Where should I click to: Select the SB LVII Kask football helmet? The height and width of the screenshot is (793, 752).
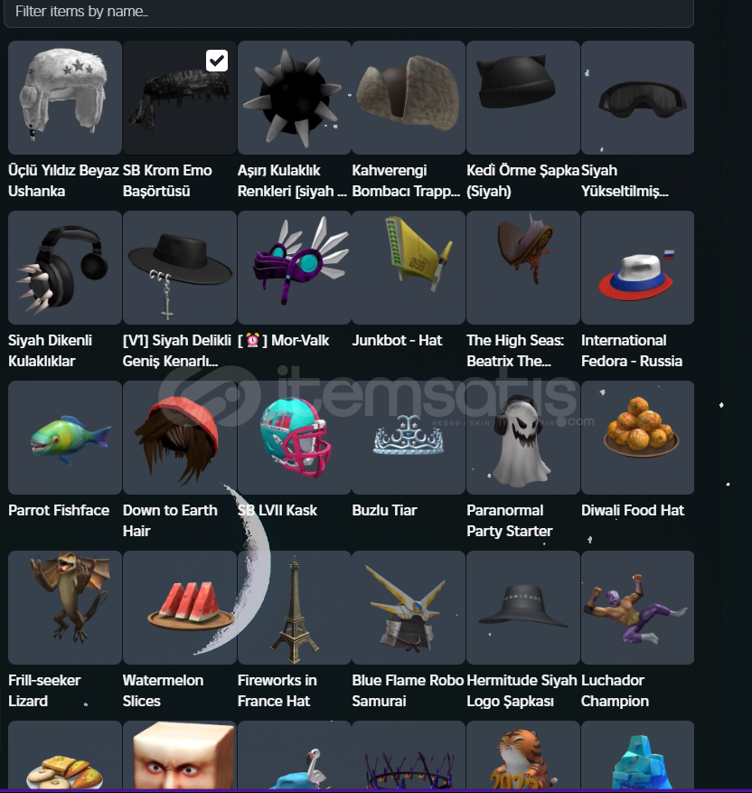[x=294, y=438]
